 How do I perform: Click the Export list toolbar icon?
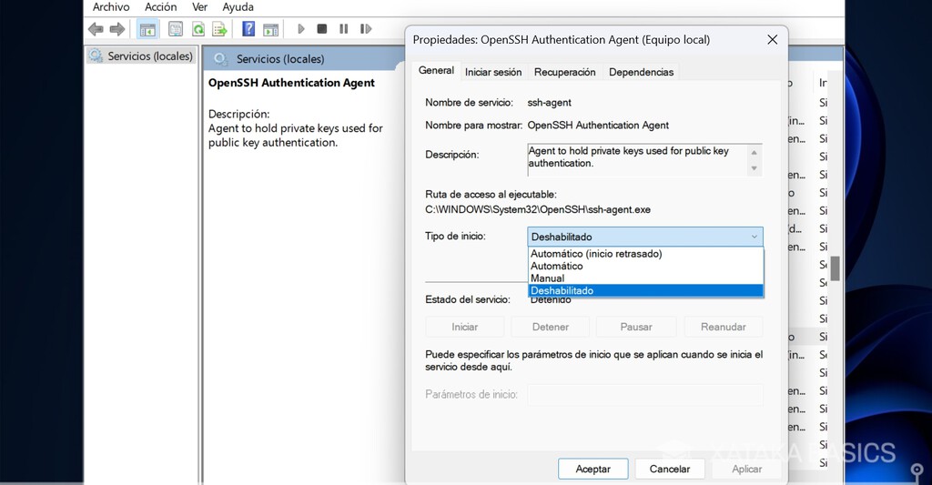pyautogui.click(x=219, y=29)
